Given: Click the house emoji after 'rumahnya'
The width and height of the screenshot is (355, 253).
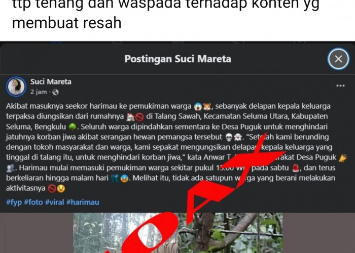Looking at the screenshot, I should (x=130, y=116).
